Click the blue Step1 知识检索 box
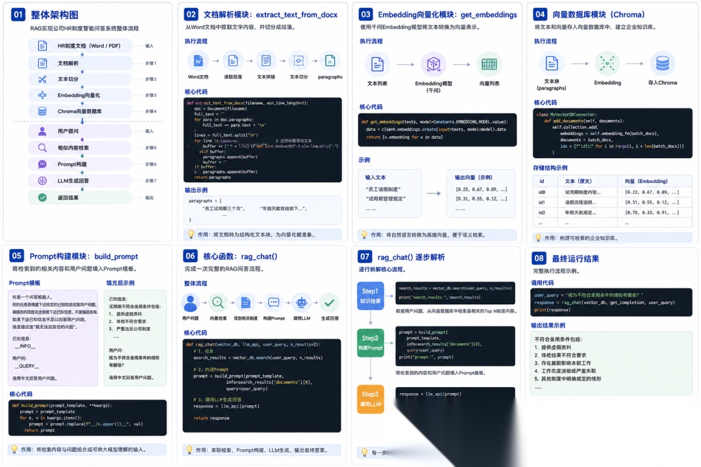Viewport: 701px width, 467px height. pos(370,296)
